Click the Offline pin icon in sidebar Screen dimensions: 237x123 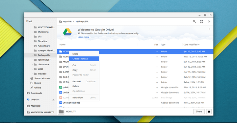32,88
